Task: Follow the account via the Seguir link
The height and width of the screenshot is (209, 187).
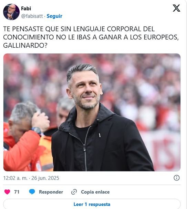Action: click(54, 16)
